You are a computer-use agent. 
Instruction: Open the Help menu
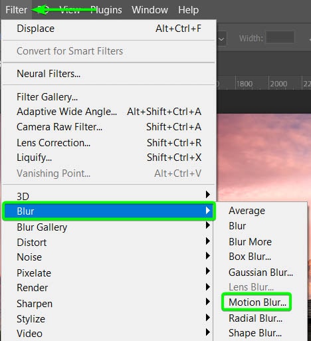click(x=188, y=10)
